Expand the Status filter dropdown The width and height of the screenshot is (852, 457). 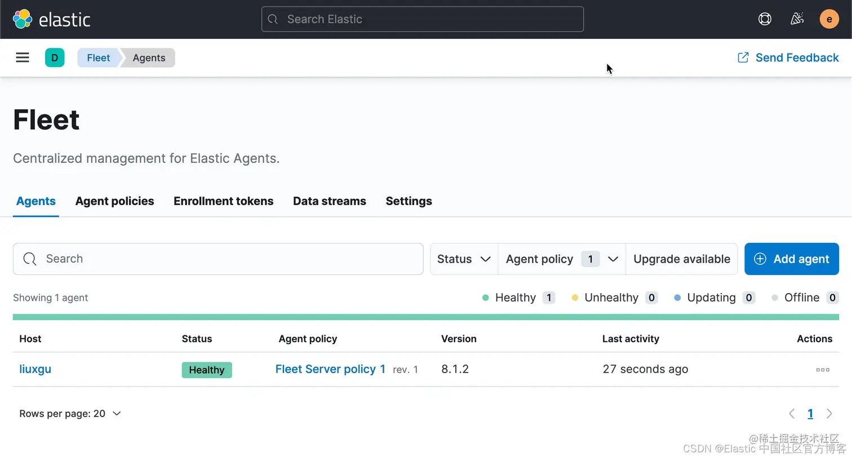click(464, 259)
